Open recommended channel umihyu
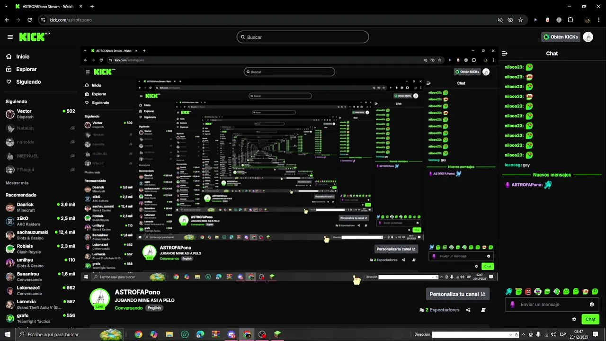The width and height of the screenshot is (606, 341). 40,263
